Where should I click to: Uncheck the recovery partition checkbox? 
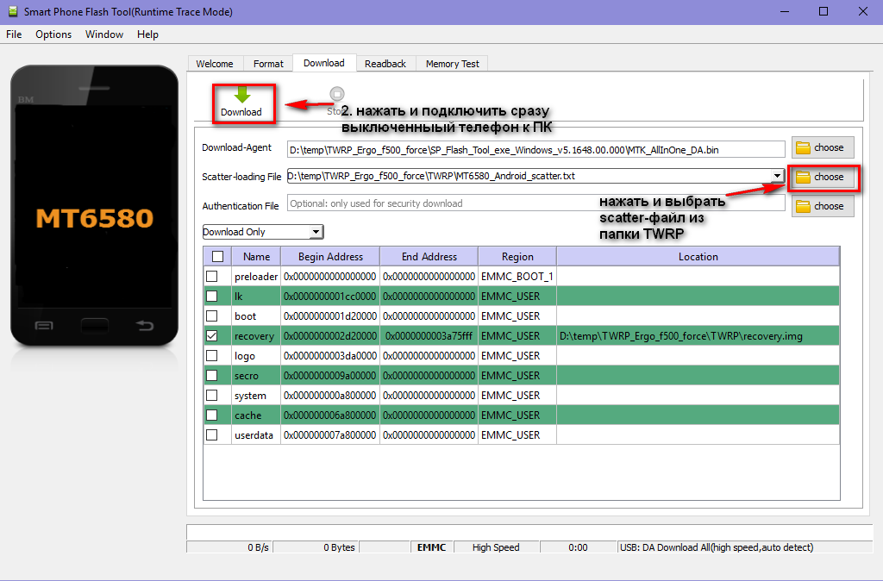click(x=212, y=336)
